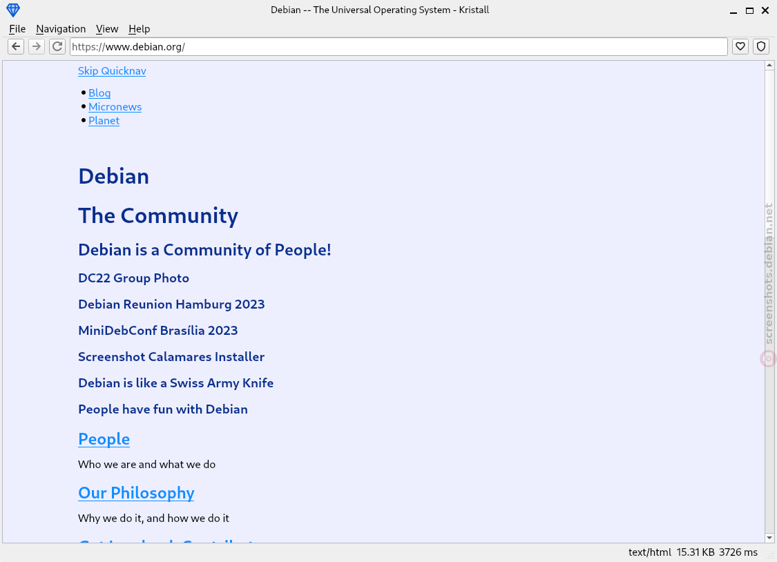Click the Debian heading text
The image size is (777, 562).
click(x=113, y=176)
